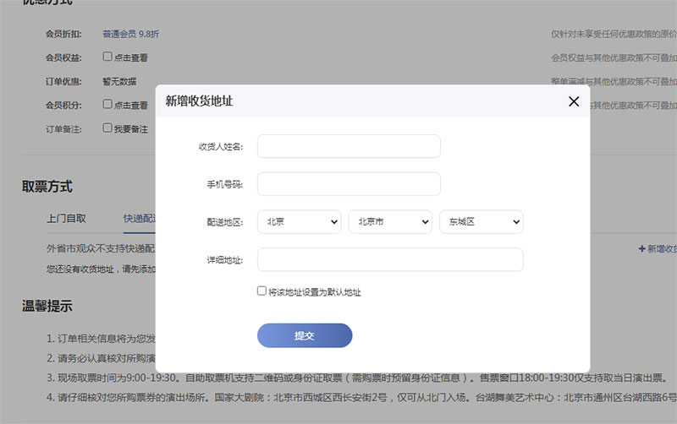Screen dimensions: 677x424
Task: Click the 暂无数据 order discount text
Action: click(x=119, y=82)
